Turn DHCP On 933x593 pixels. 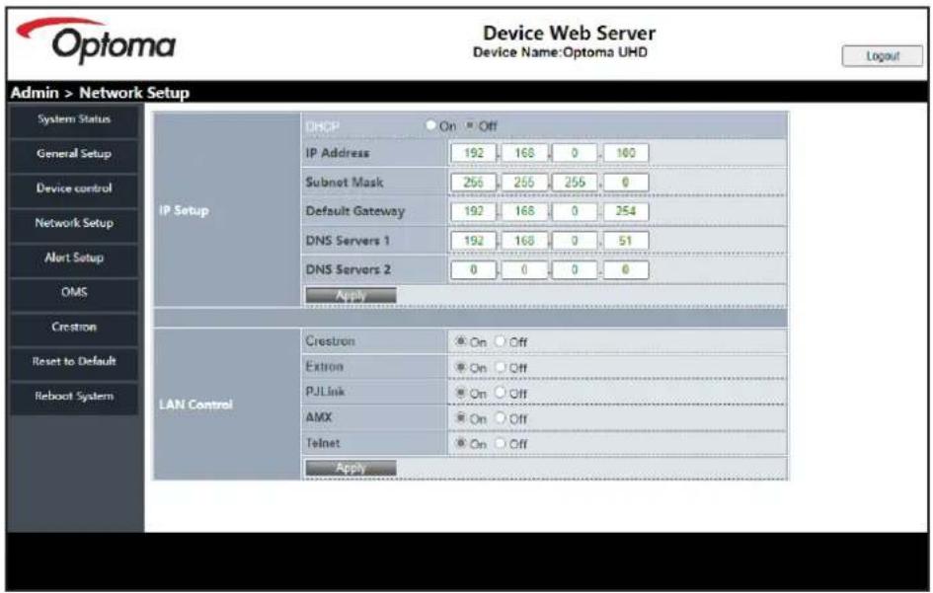pos(430,125)
